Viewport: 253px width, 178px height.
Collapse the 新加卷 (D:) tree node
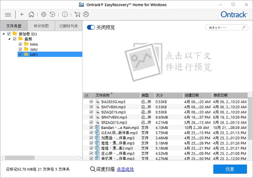tap(3, 34)
